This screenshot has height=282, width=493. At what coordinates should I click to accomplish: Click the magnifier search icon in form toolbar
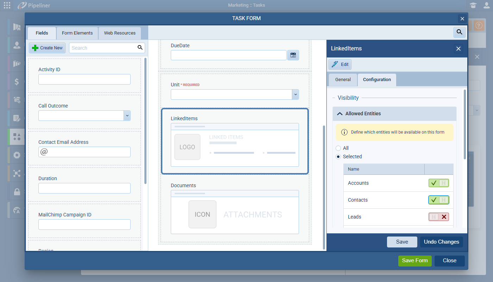[459, 32]
